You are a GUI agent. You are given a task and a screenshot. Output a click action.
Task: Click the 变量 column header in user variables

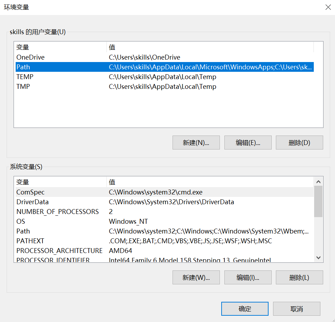tap(59, 47)
